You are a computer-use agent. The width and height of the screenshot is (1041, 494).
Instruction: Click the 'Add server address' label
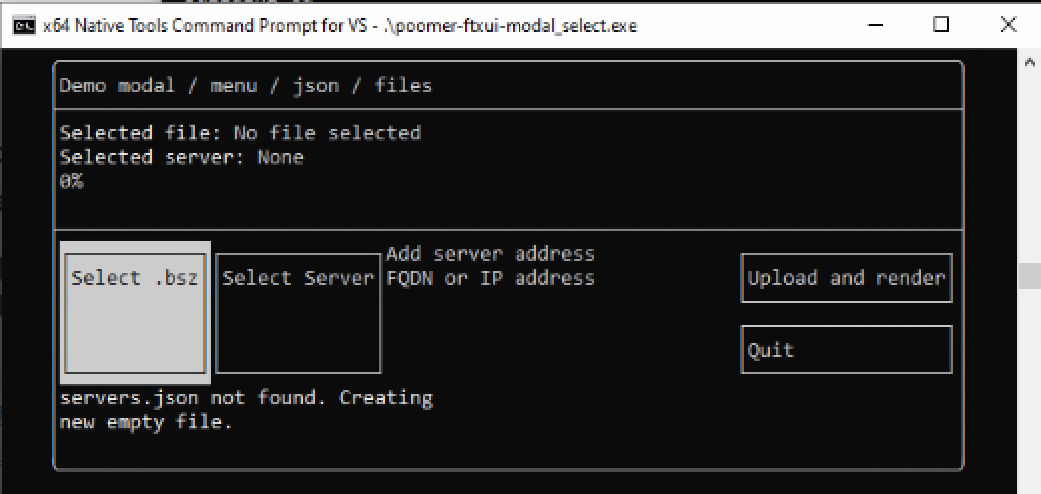coord(490,254)
